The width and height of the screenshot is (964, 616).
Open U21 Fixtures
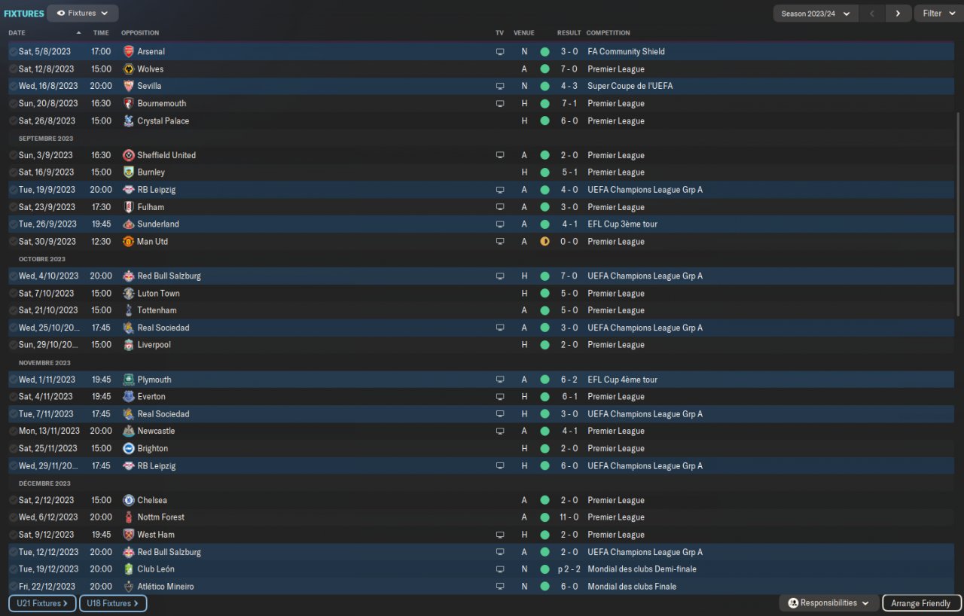(x=42, y=603)
